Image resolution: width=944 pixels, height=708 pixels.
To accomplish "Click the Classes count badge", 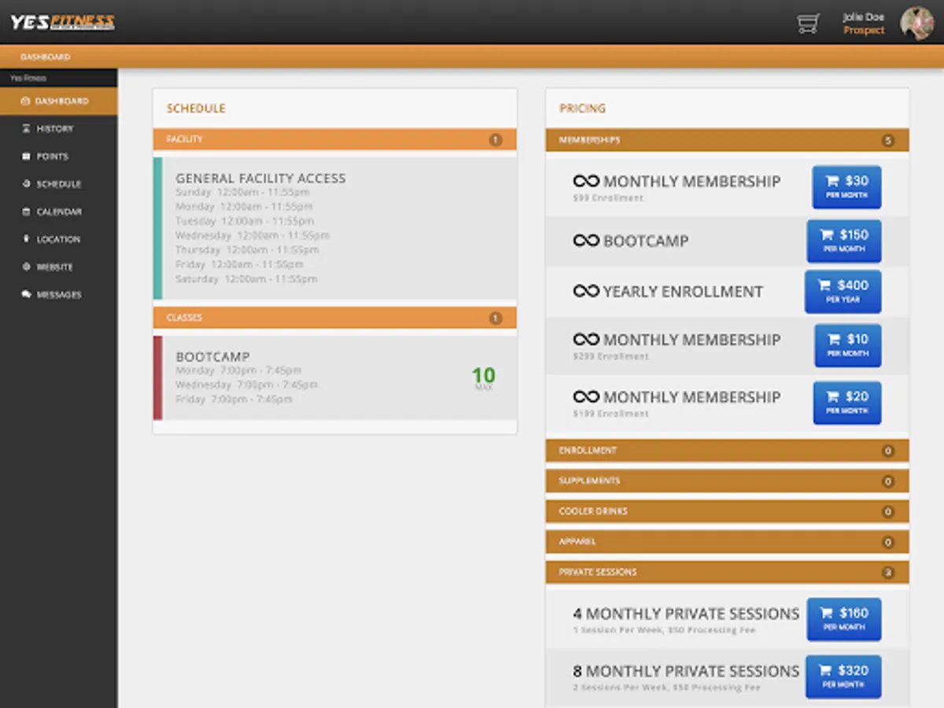I will (496, 319).
